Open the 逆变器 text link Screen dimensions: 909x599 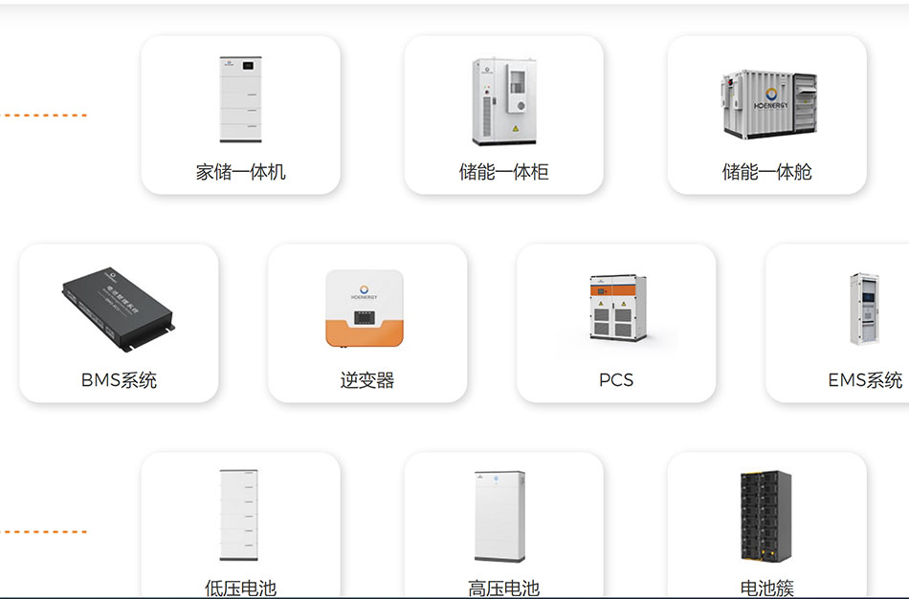click(x=366, y=380)
